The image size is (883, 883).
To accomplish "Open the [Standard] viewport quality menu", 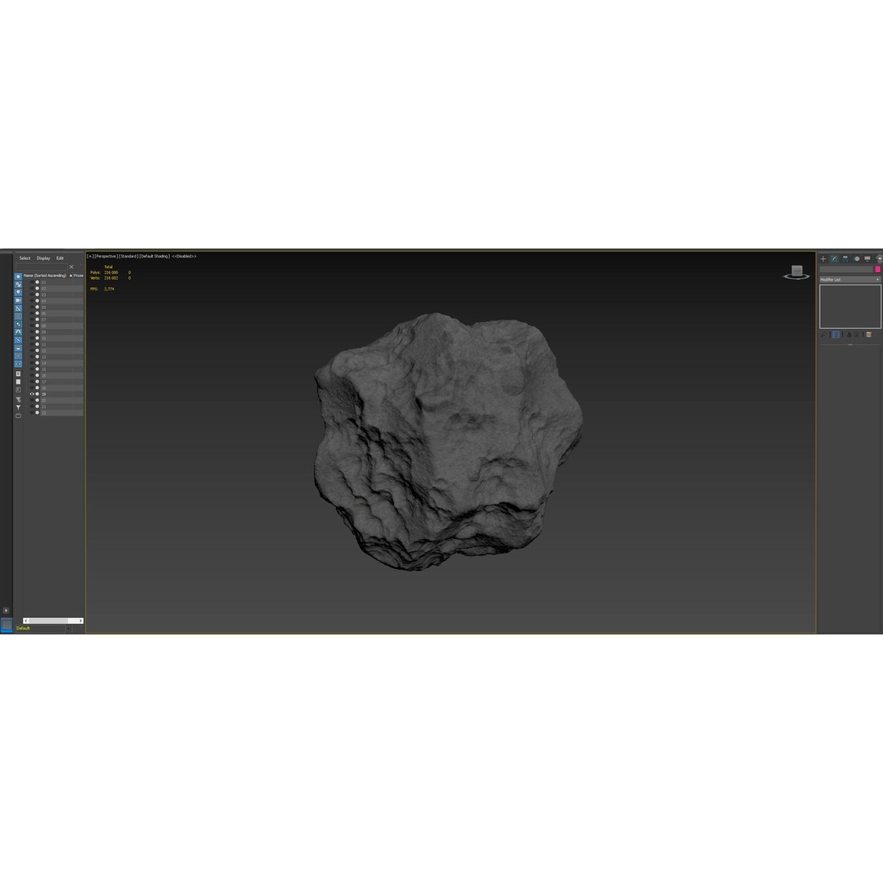I will [128, 256].
